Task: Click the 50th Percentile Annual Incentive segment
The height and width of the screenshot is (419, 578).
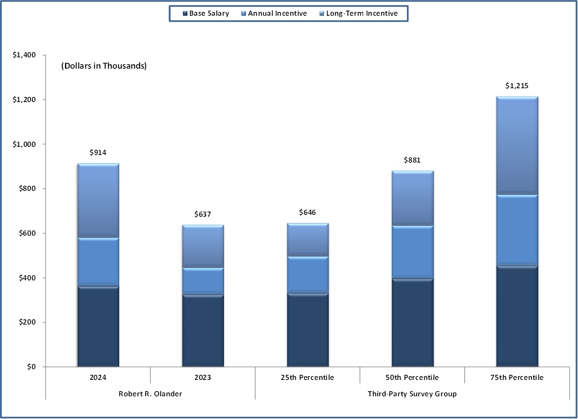Action: [x=412, y=251]
